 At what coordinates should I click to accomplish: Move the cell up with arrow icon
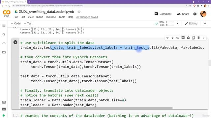[x=167, y=38]
